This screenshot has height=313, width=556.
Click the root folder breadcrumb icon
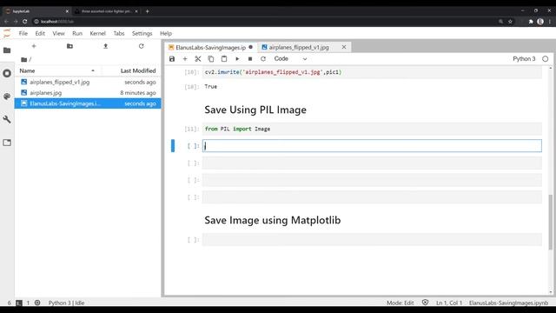pos(23,60)
